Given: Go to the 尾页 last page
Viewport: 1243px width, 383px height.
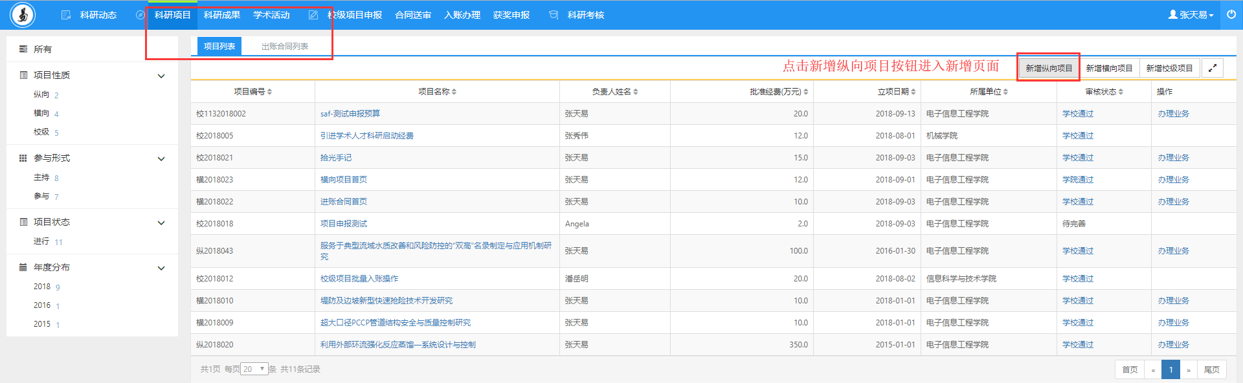Looking at the screenshot, I should tap(1211, 369).
